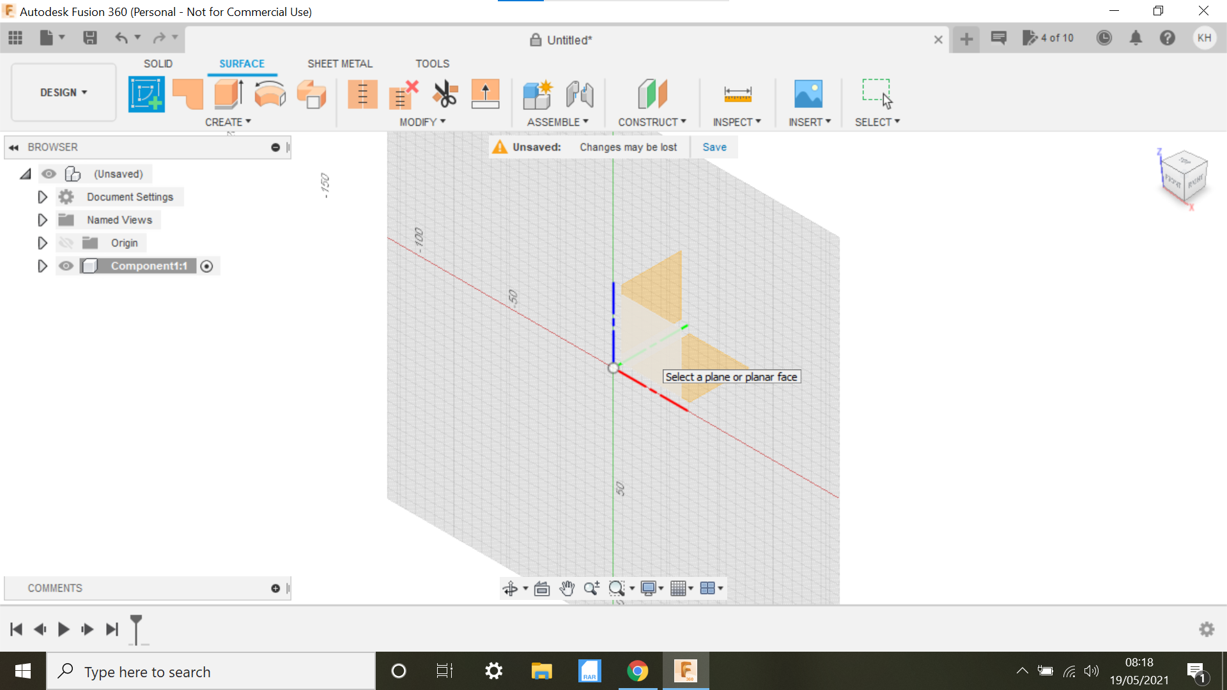Toggle eye icon for (Unsaved) root

click(x=48, y=174)
